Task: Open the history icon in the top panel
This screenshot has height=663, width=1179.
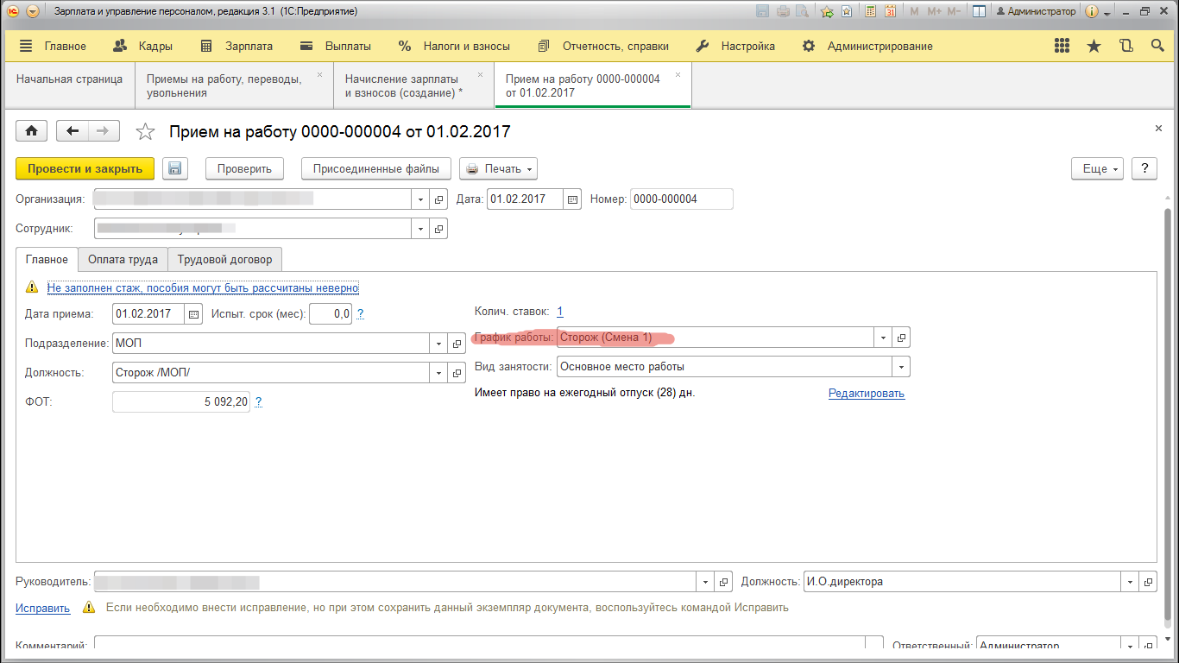Action: pos(1125,46)
